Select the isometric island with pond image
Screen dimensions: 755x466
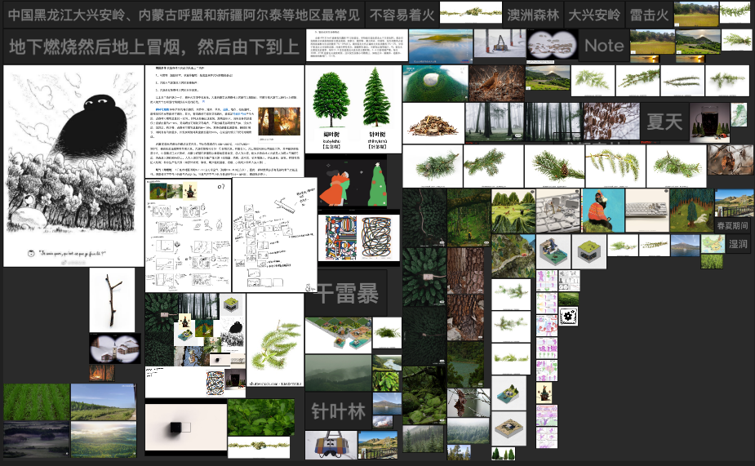[509, 393]
